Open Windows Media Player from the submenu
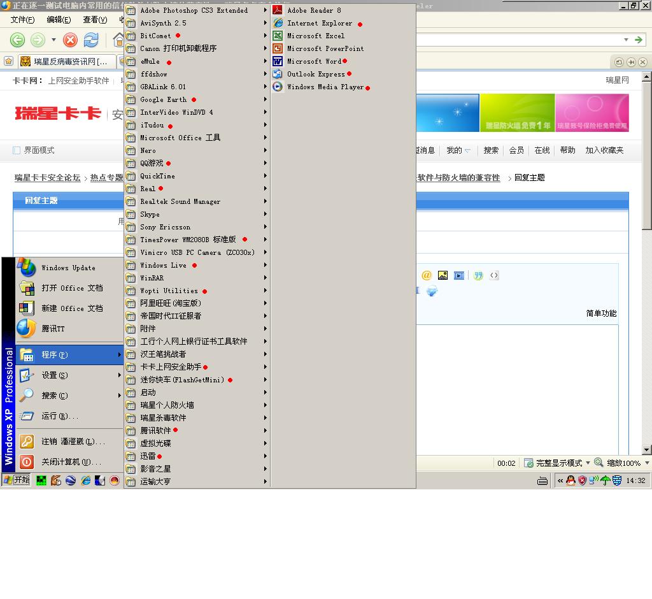 tap(343, 87)
